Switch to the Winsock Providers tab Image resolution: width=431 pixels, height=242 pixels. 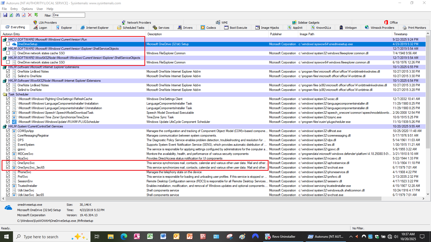pos(380,28)
